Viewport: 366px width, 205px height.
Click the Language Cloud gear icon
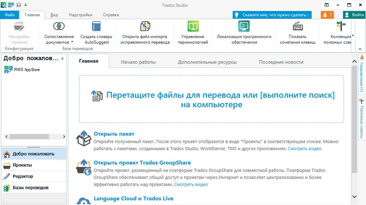[x=84, y=201]
